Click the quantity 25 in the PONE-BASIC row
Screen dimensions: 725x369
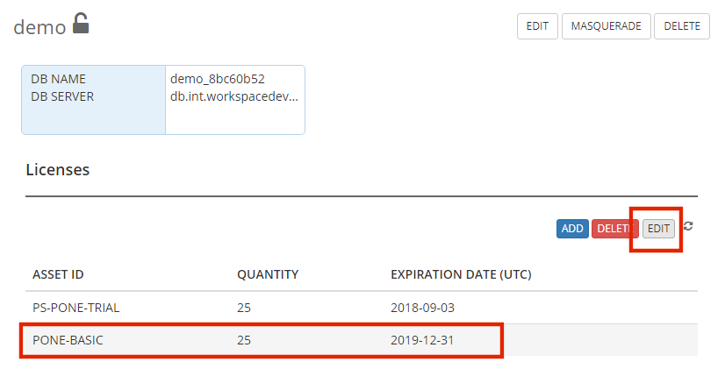pyautogui.click(x=244, y=340)
